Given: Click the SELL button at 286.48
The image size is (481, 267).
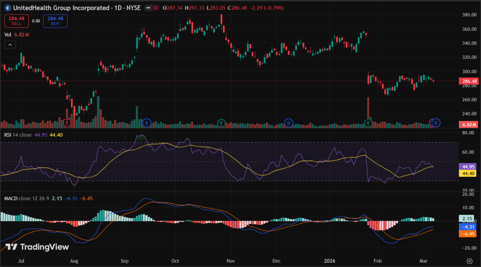Looking at the screenshot, I should (12, 21).
